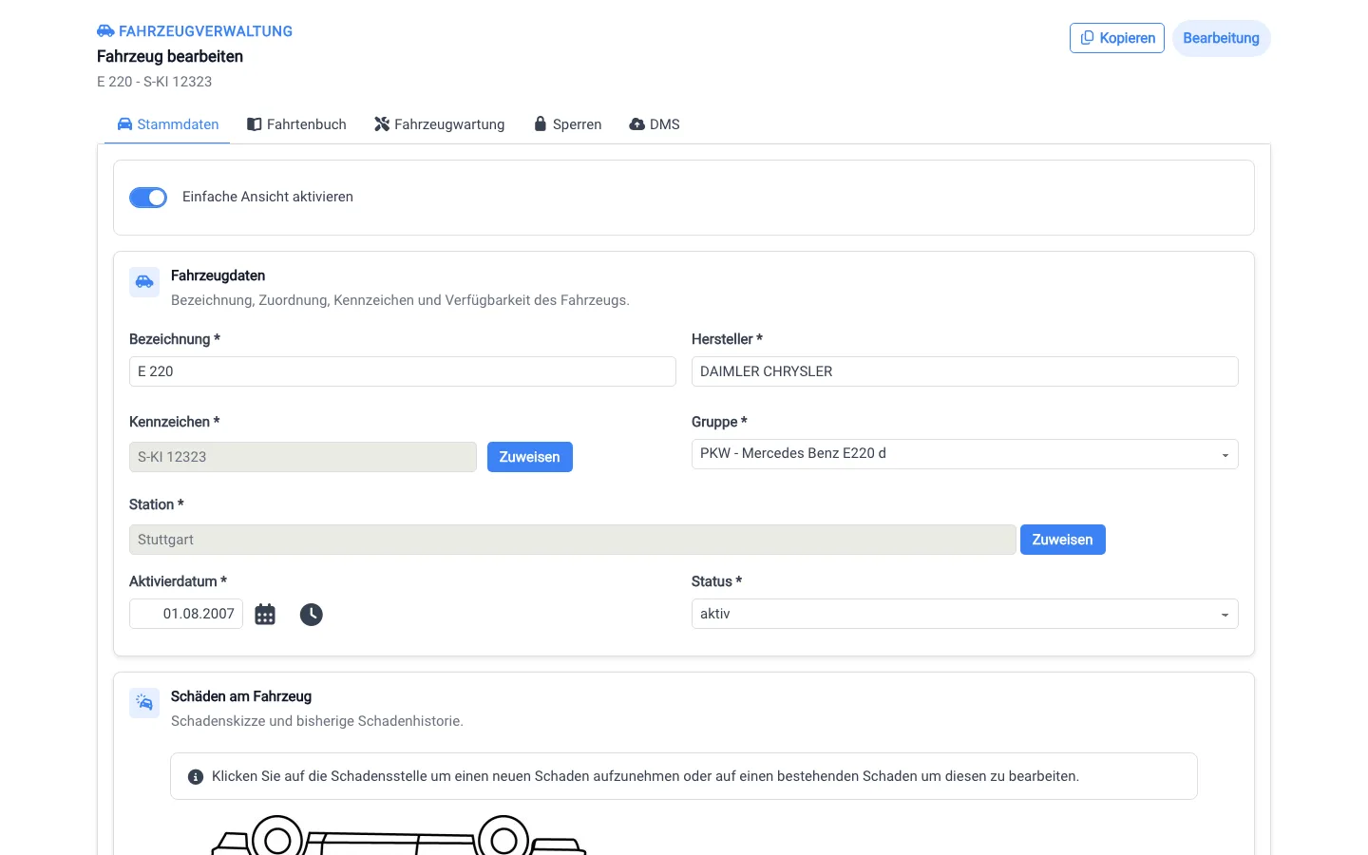Click into the Bezeichnung field
The height and width of the screenshot is (855, 1368).
(x=403, y=371)
